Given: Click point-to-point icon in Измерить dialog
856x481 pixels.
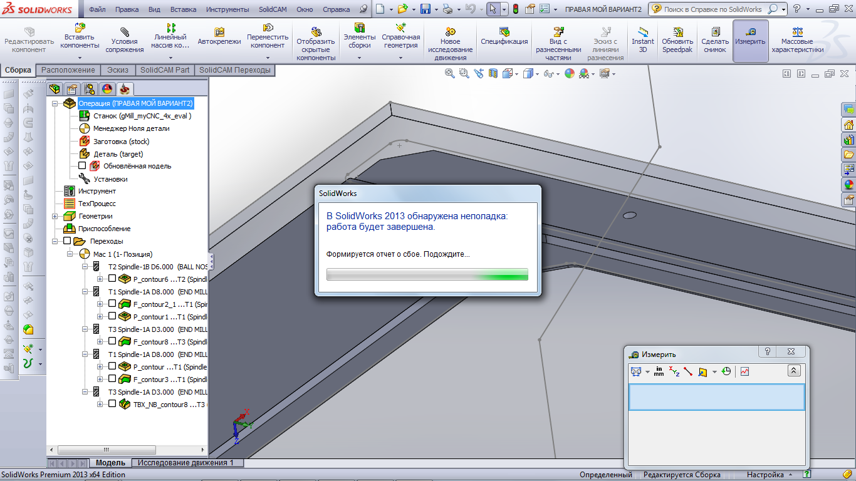Looking at the screenshot, I should tap(688, 371).
